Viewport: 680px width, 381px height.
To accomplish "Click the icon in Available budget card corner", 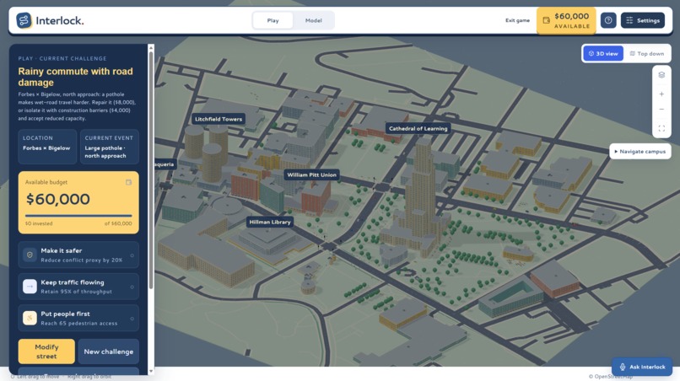I will click(128, 182).
